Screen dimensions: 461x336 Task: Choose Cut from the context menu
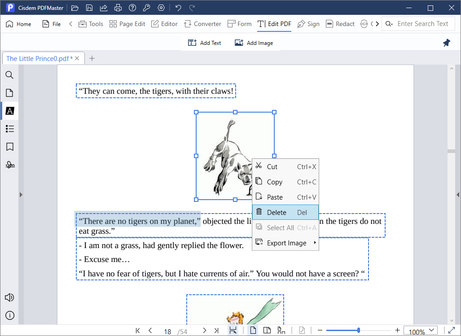click(285, 166)
